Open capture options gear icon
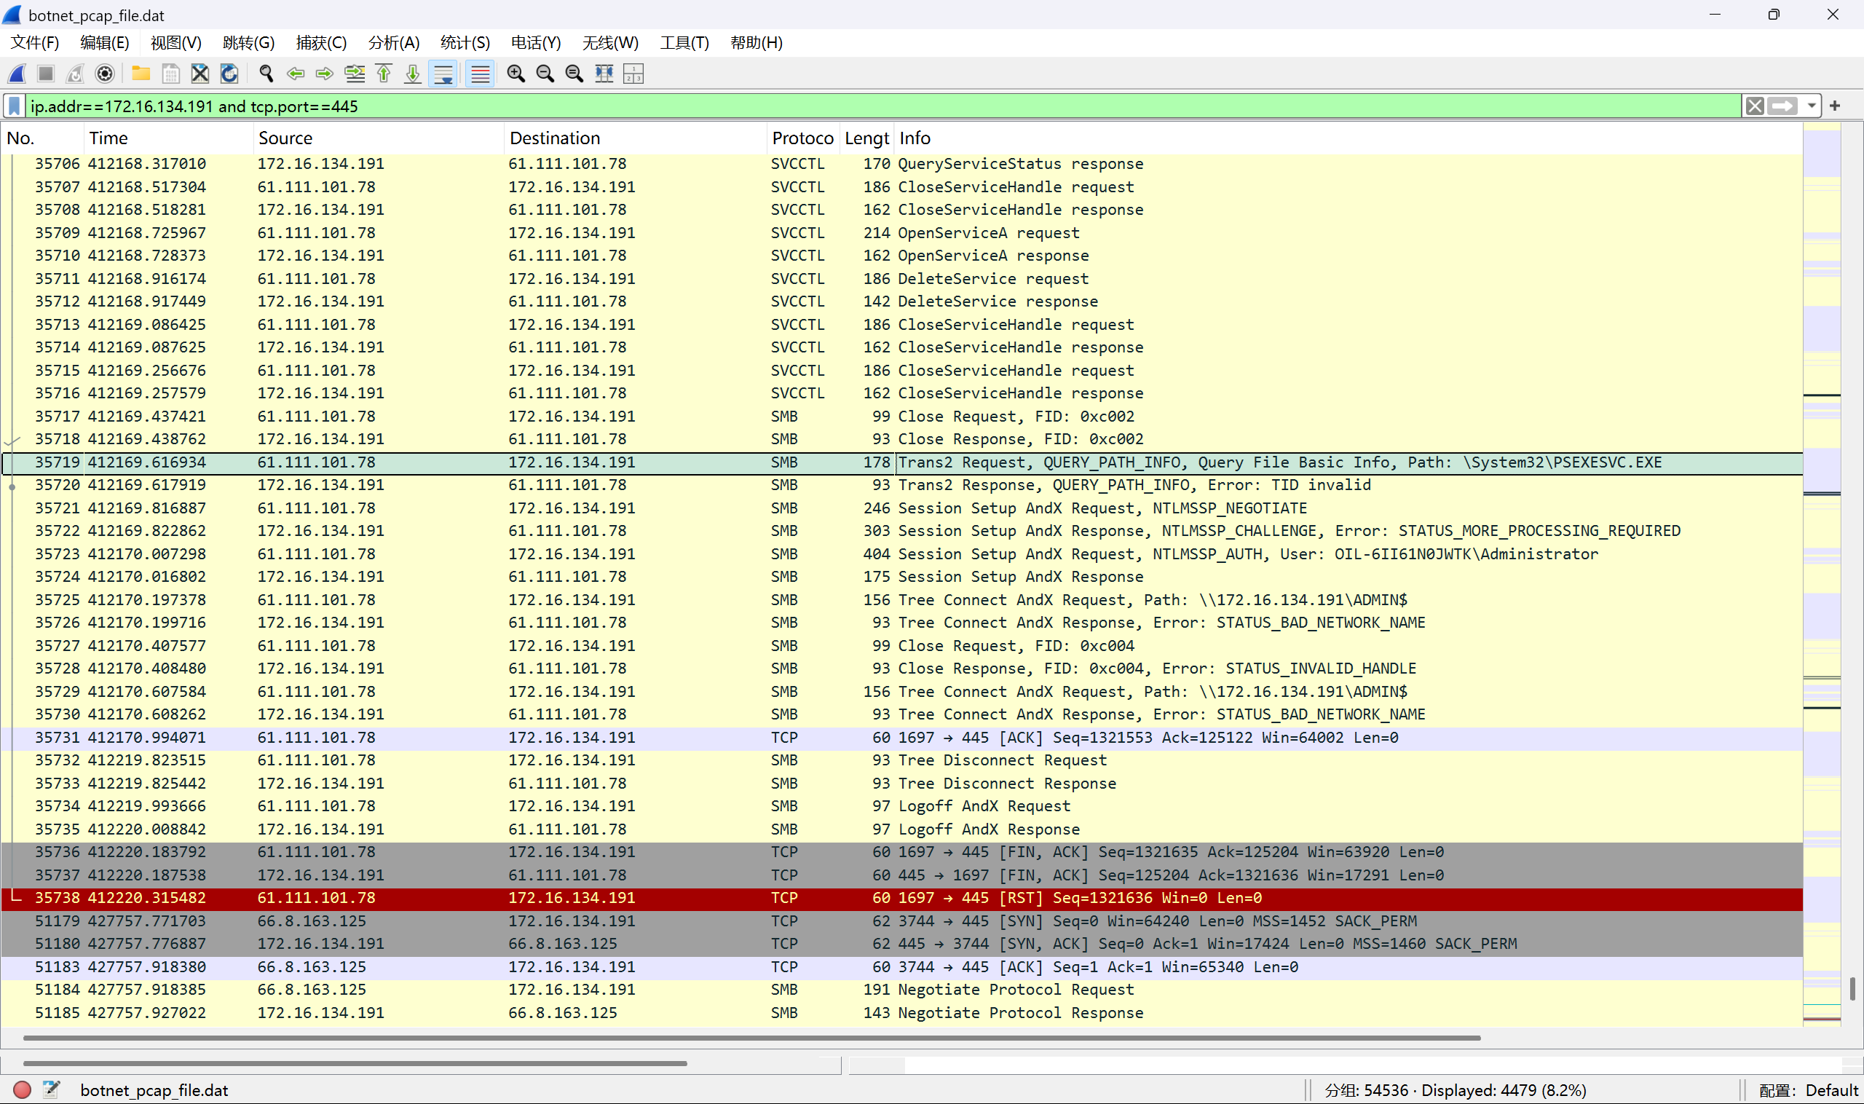 point(105,74)
